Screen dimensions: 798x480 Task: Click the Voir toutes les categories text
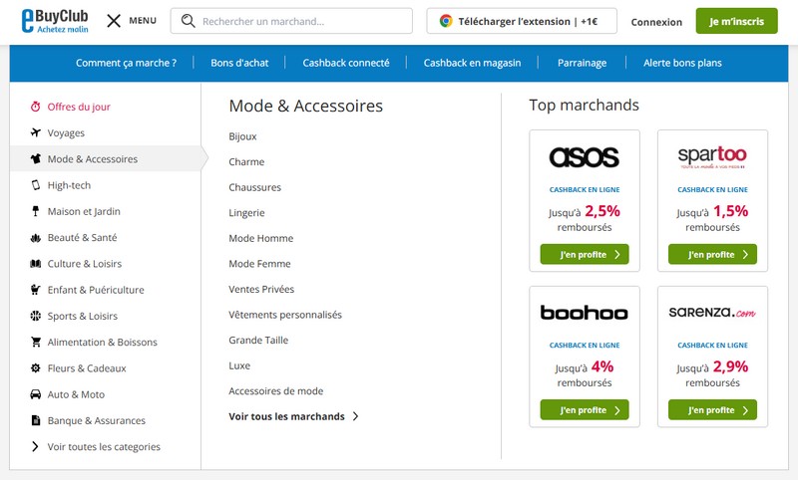[104, 447]
